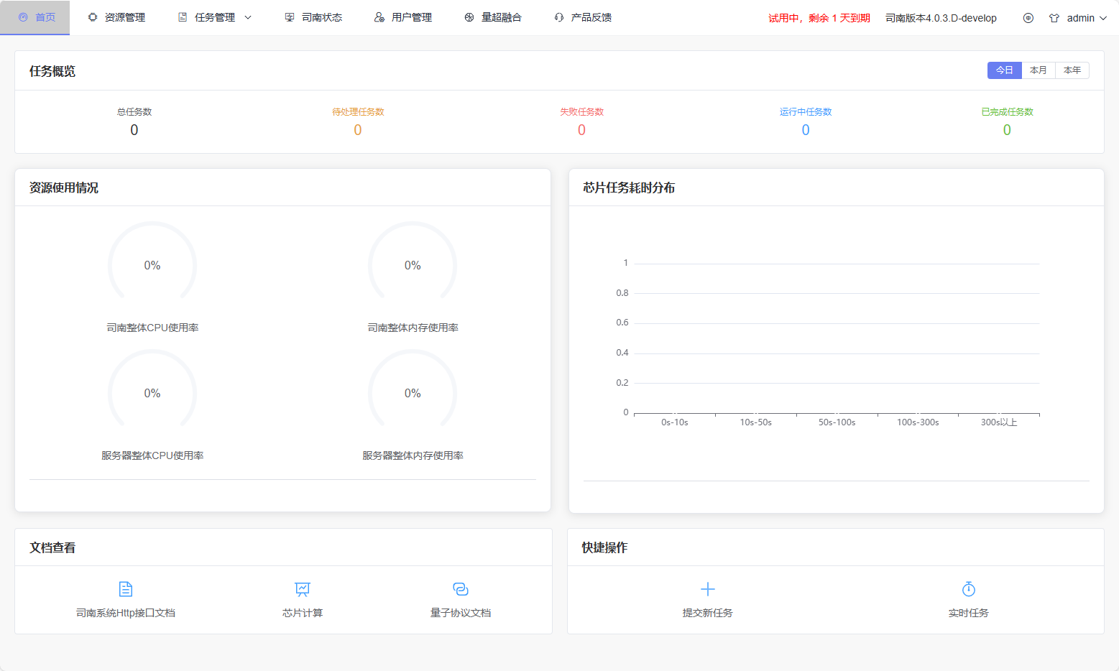This screenshot has width=1119, height=671.
Task: Select the 今日 time range toggle
Action: (x=1004, y=70)
